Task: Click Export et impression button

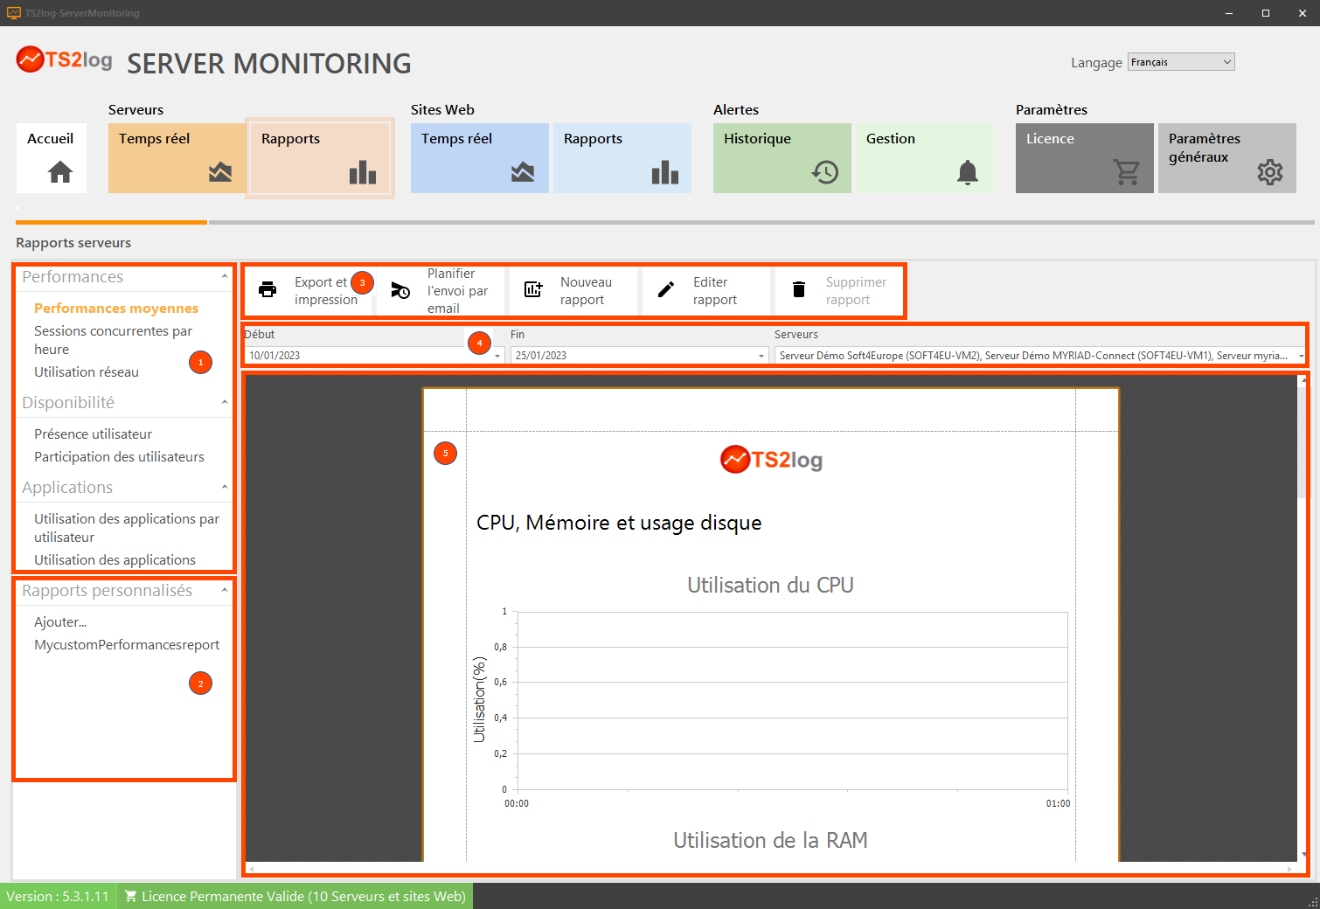Action: point(309,290)
